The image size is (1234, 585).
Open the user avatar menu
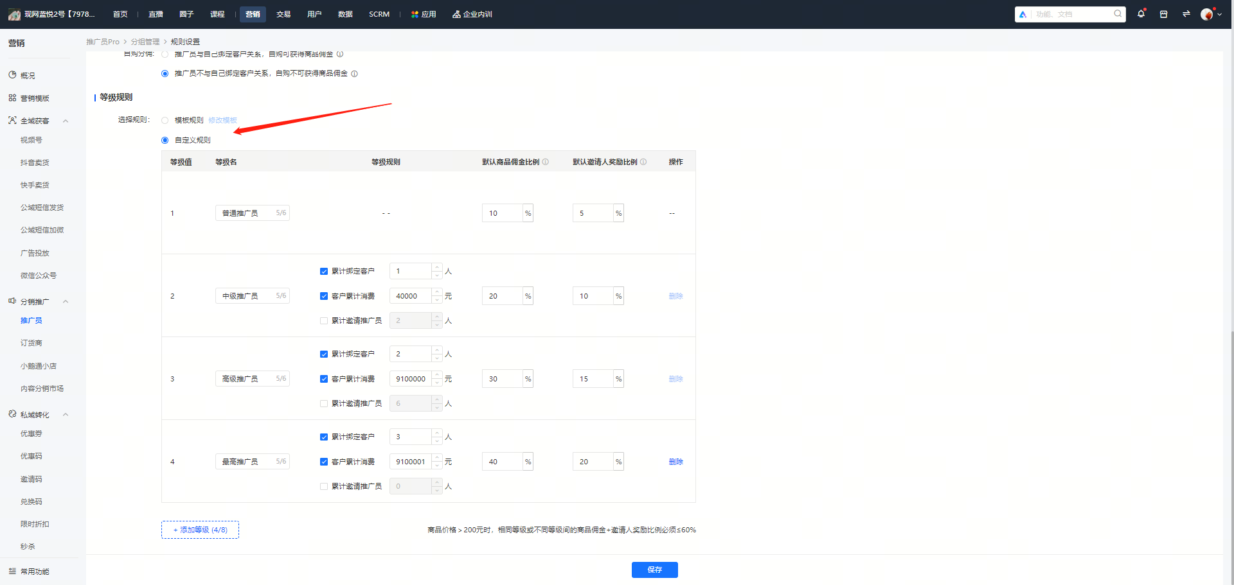(1206, 14)
